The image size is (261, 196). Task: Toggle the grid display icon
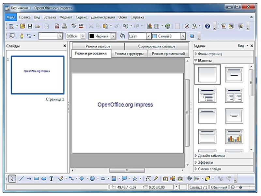tap(177, 26)
